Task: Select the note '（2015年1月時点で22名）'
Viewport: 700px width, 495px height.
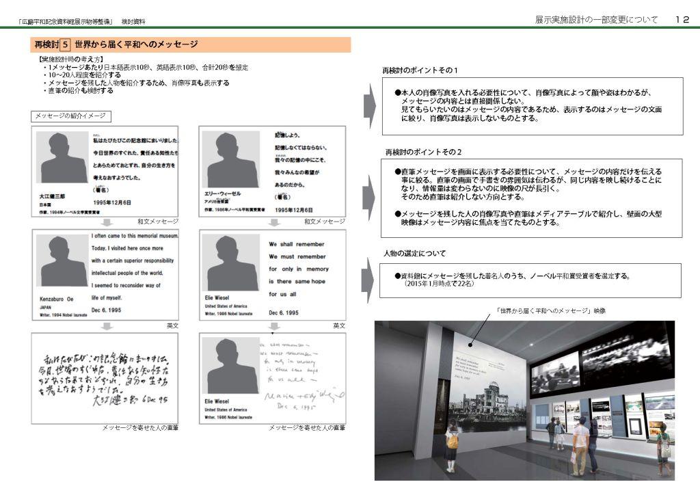Action: [x=438, y=284]
